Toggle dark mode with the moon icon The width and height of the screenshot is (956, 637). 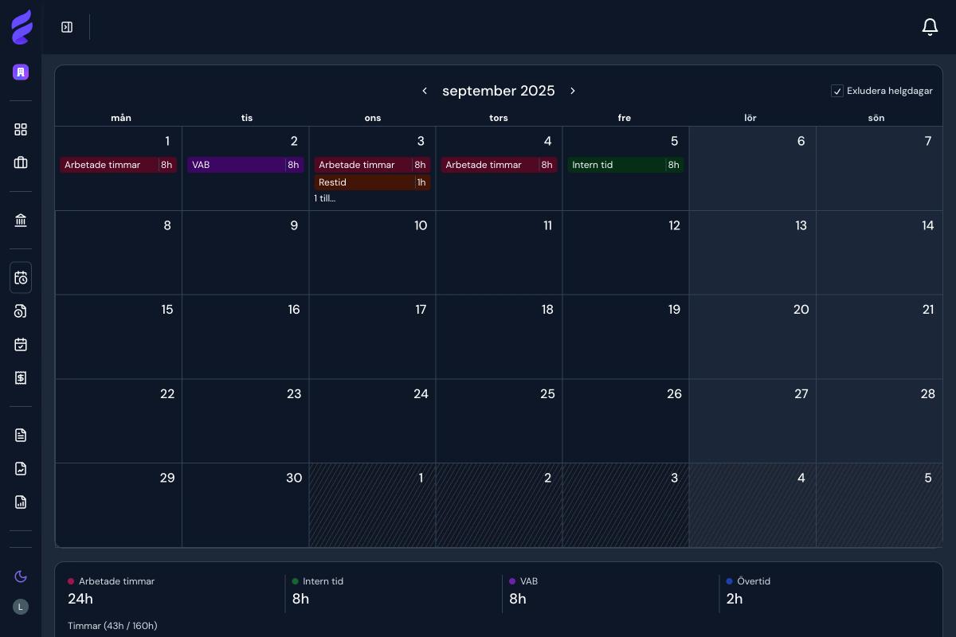coord(21,576)
